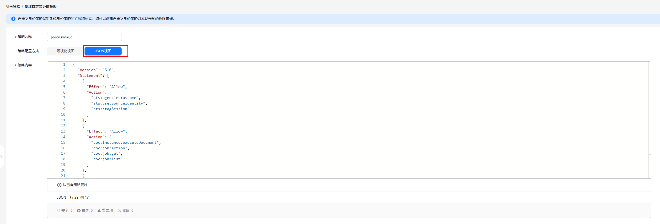This screenshot has height=224, width=660.
Task: Place the cursor on the "sts:agencies:assume" line
Action: [116, 98]
